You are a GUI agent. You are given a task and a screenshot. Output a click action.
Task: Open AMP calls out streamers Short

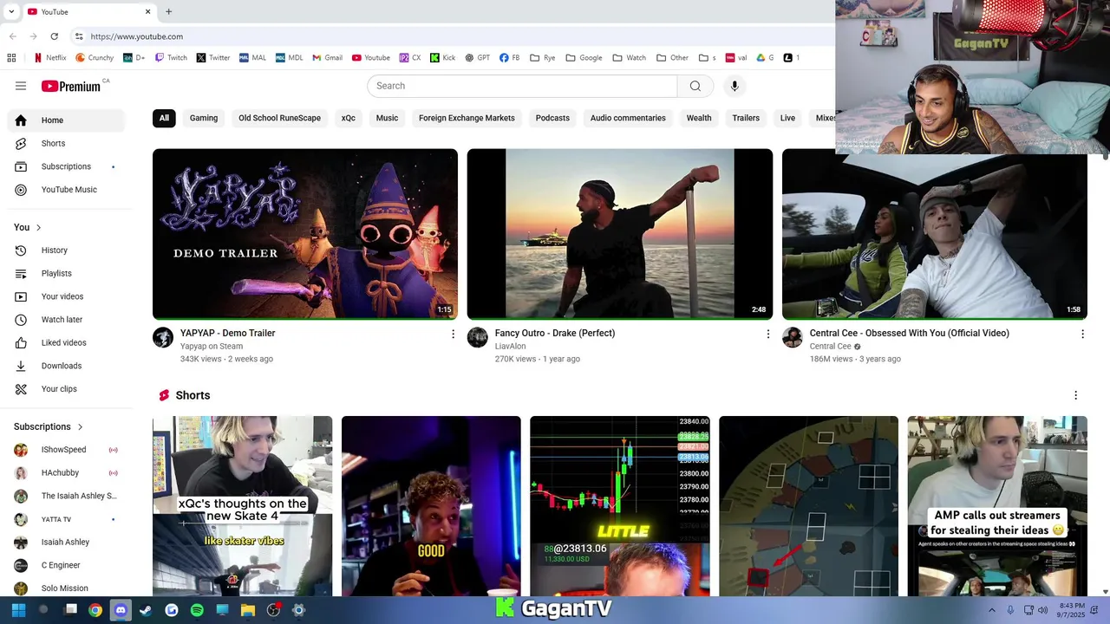click(997, 506)
